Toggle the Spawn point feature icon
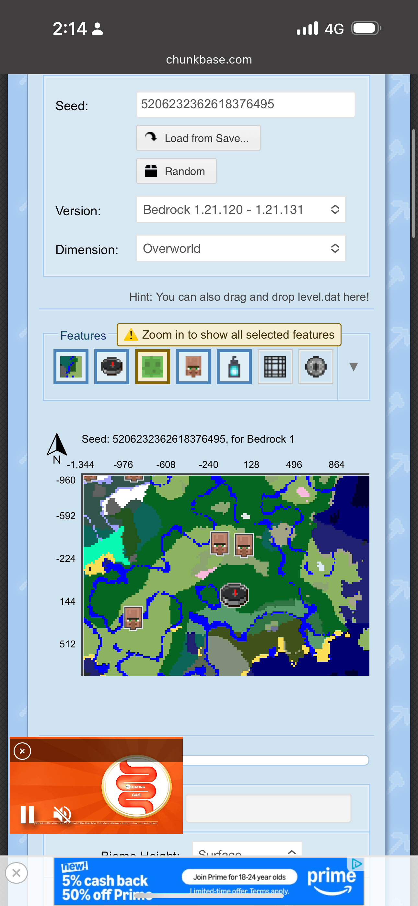Viewport: 418px width, 906px height. click(111, 366)
